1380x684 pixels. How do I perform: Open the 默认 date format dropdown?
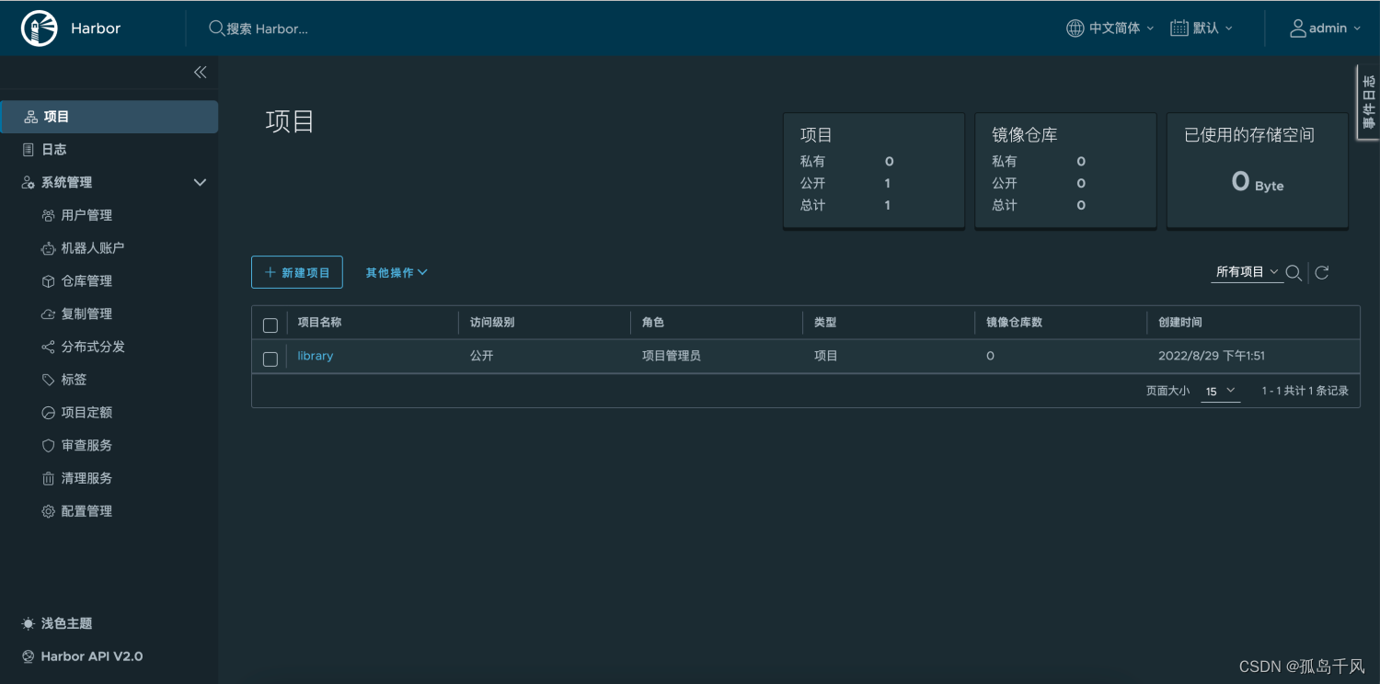click(x=1202, y=28)
